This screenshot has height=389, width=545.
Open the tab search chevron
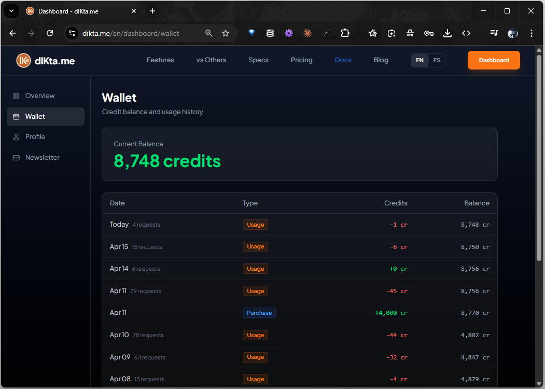11,11
